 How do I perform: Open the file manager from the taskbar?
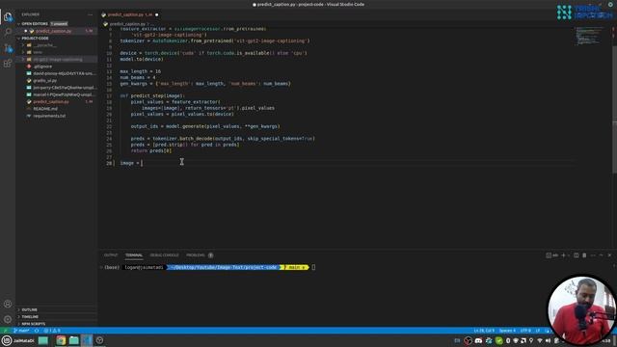coord(73,340)
